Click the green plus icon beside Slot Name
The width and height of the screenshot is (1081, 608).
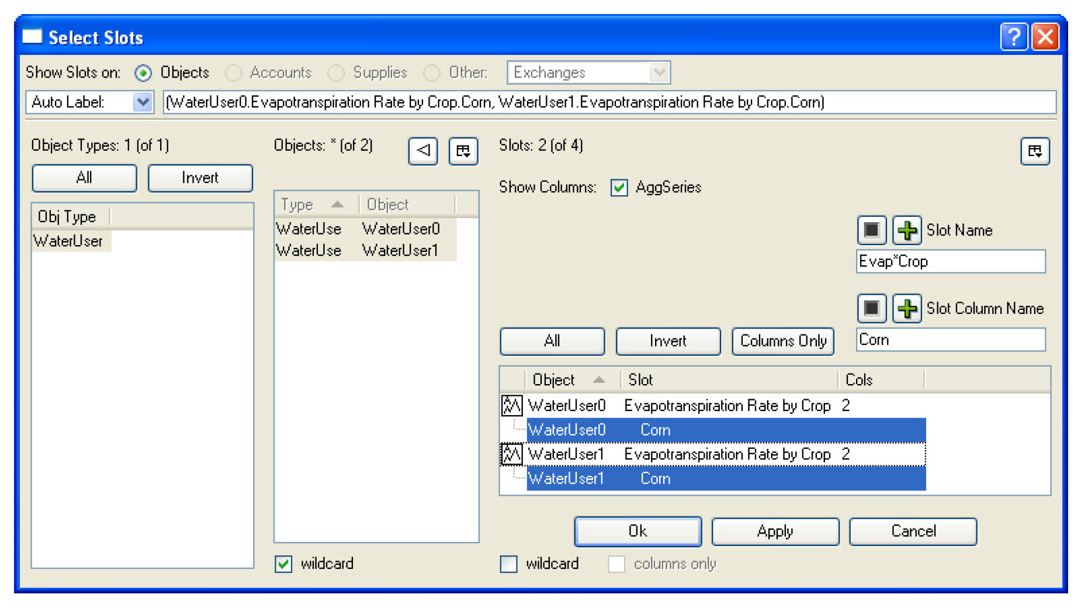pyautogui.click(x=907, y=230)
